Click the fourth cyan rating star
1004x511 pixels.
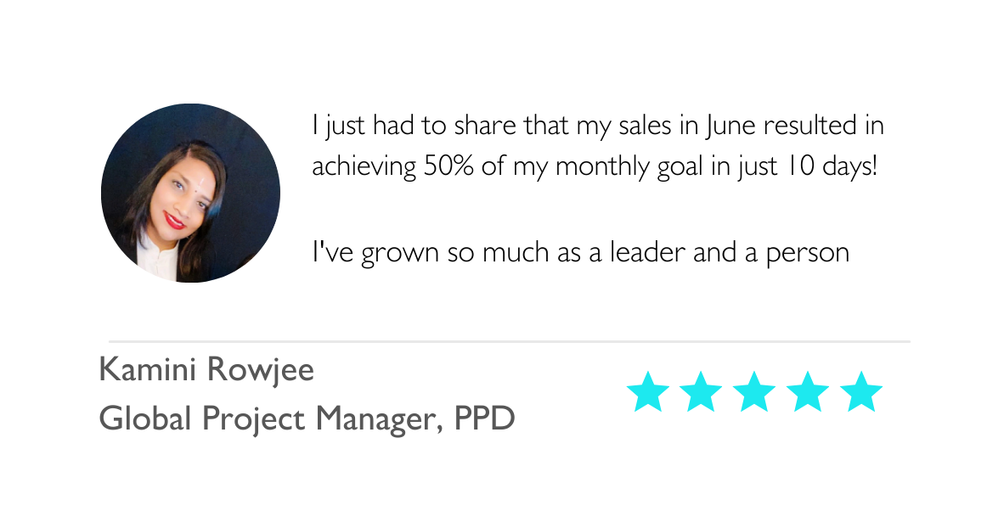point(808,391)
